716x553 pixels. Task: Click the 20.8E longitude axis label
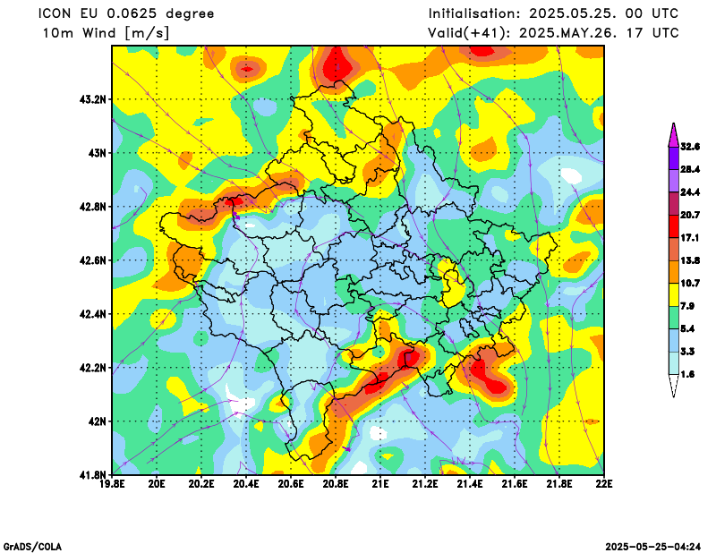click(337, 483)
